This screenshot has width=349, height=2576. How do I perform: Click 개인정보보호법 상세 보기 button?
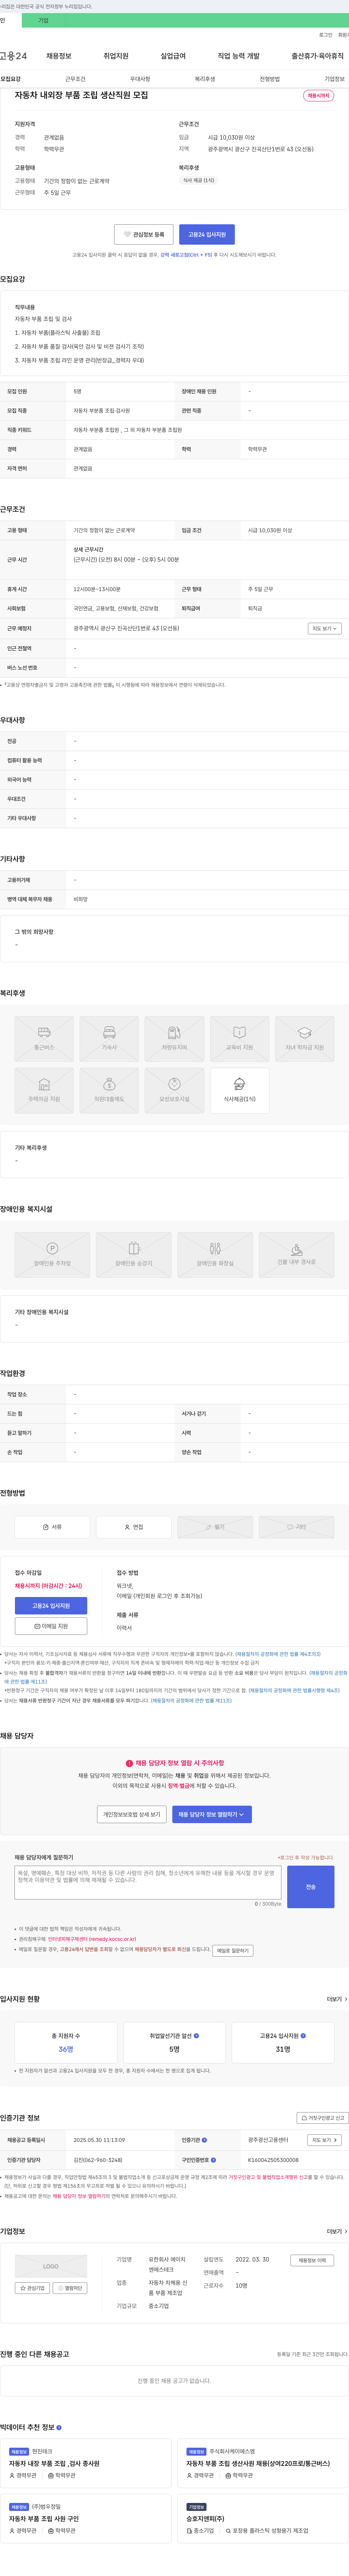coord(132,1814)
